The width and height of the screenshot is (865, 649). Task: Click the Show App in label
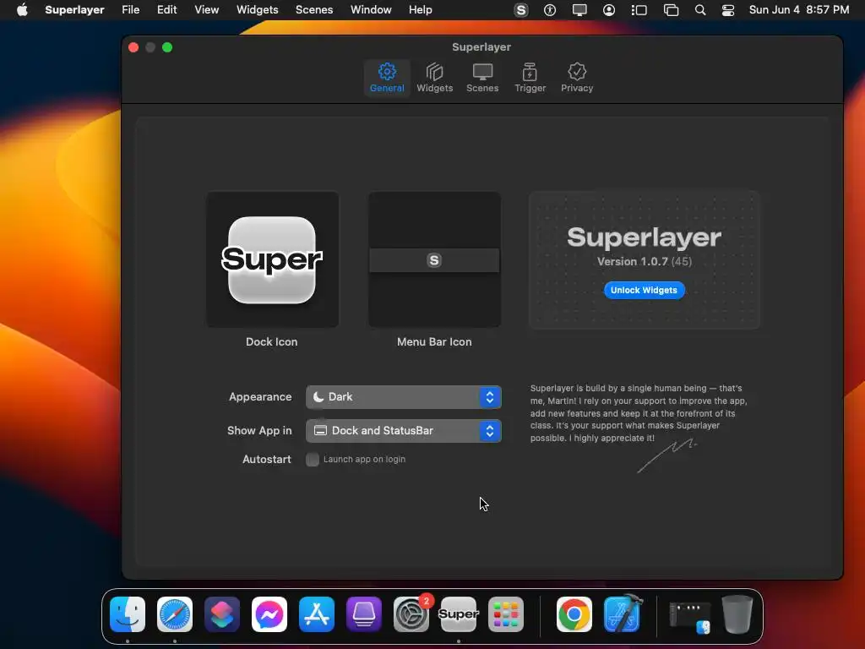click(259, 430)
